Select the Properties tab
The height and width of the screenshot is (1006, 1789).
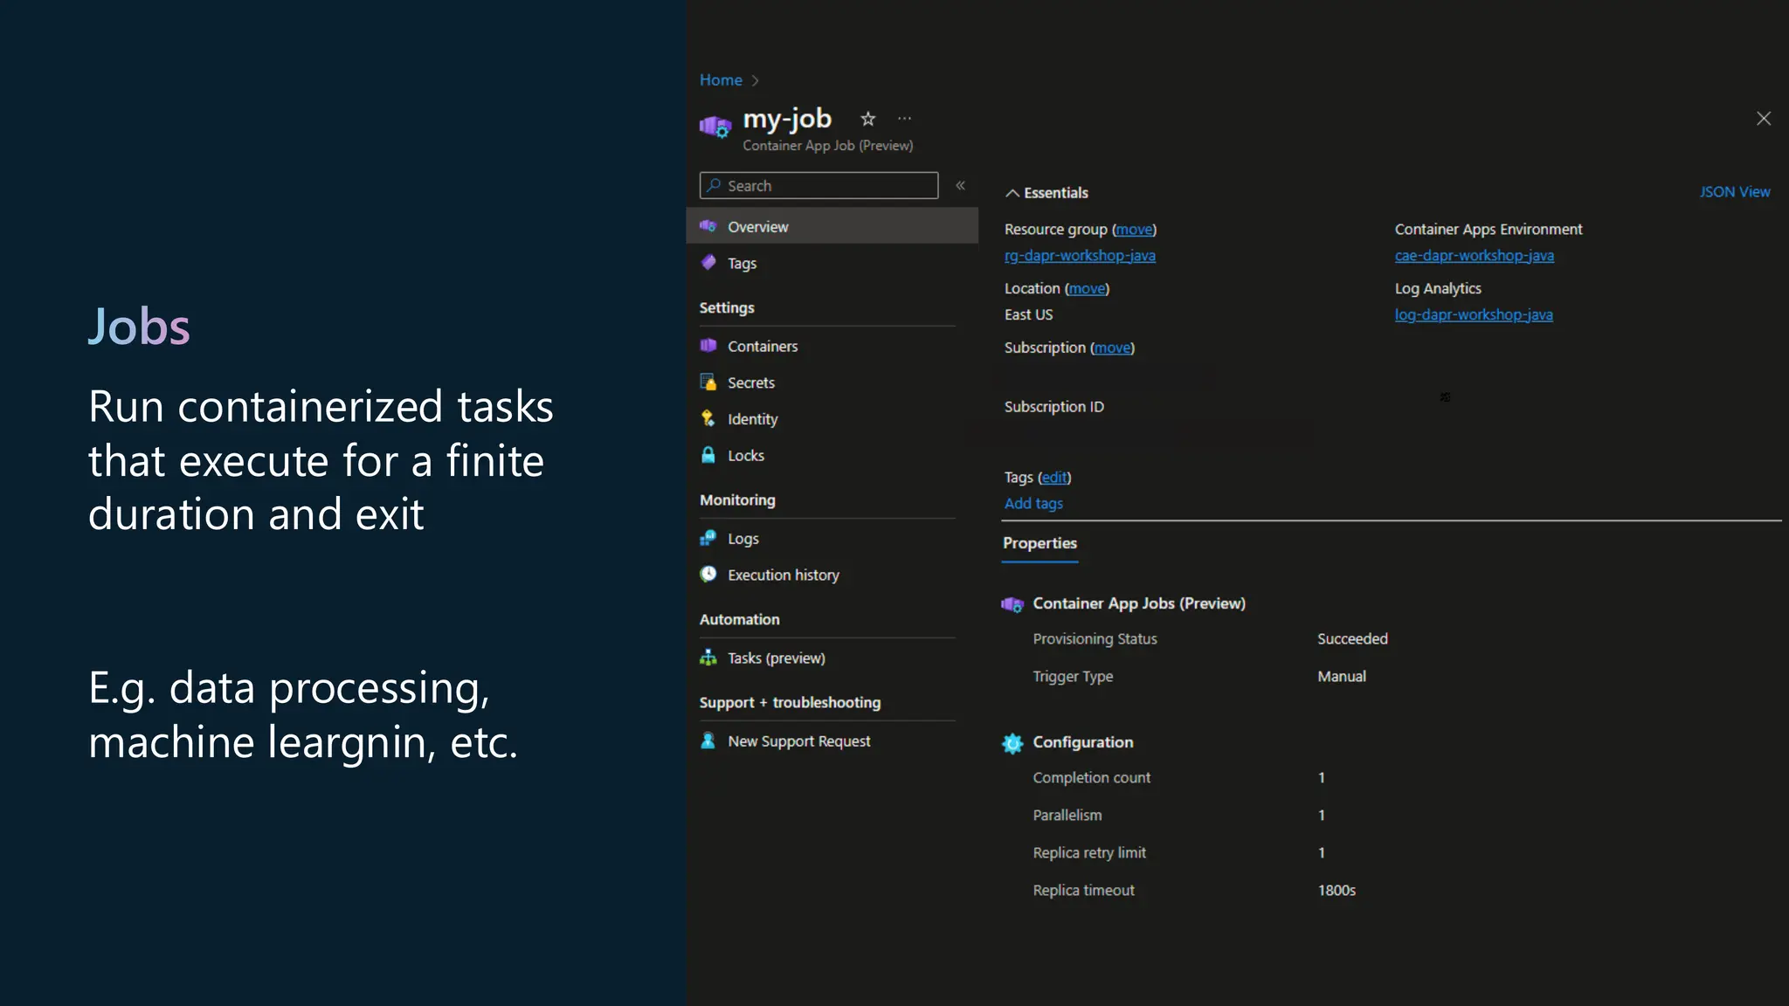click(1040, 543)
